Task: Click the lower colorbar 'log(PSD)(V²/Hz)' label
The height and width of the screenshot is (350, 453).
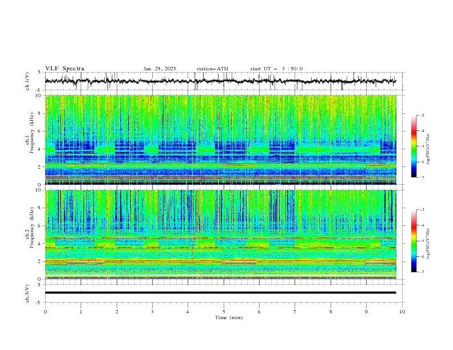Action: (428, 243)
